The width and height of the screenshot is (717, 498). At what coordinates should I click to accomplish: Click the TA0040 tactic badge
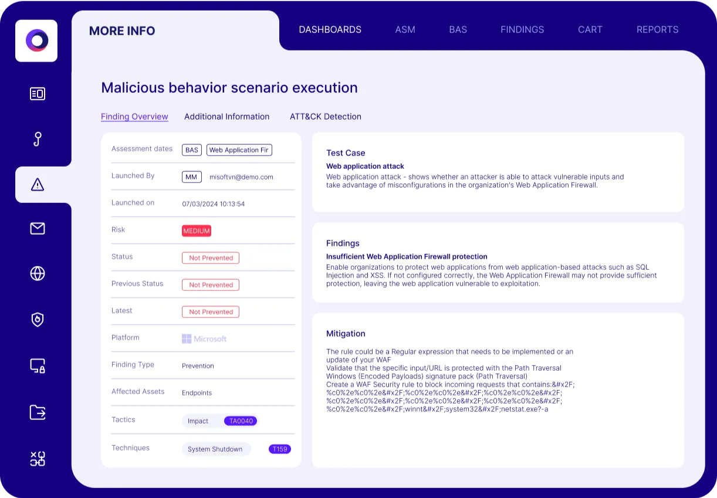pyautogui.click(x=241, y=421)
